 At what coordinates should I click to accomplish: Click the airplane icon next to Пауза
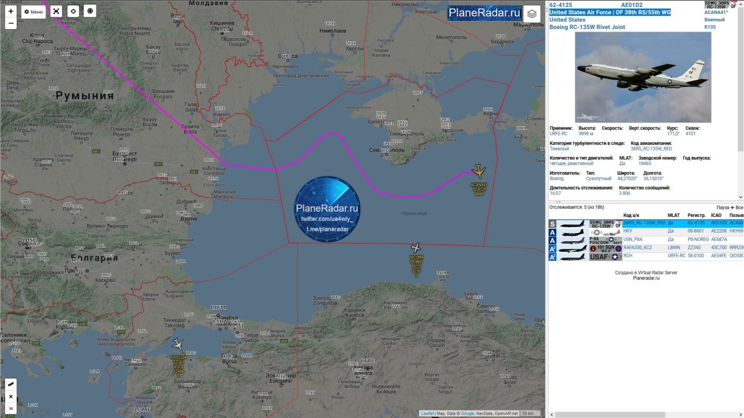click(733, 208)
